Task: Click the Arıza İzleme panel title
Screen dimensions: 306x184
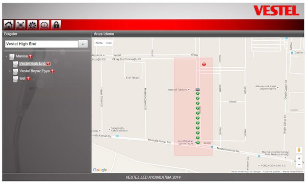Action: 104,34
